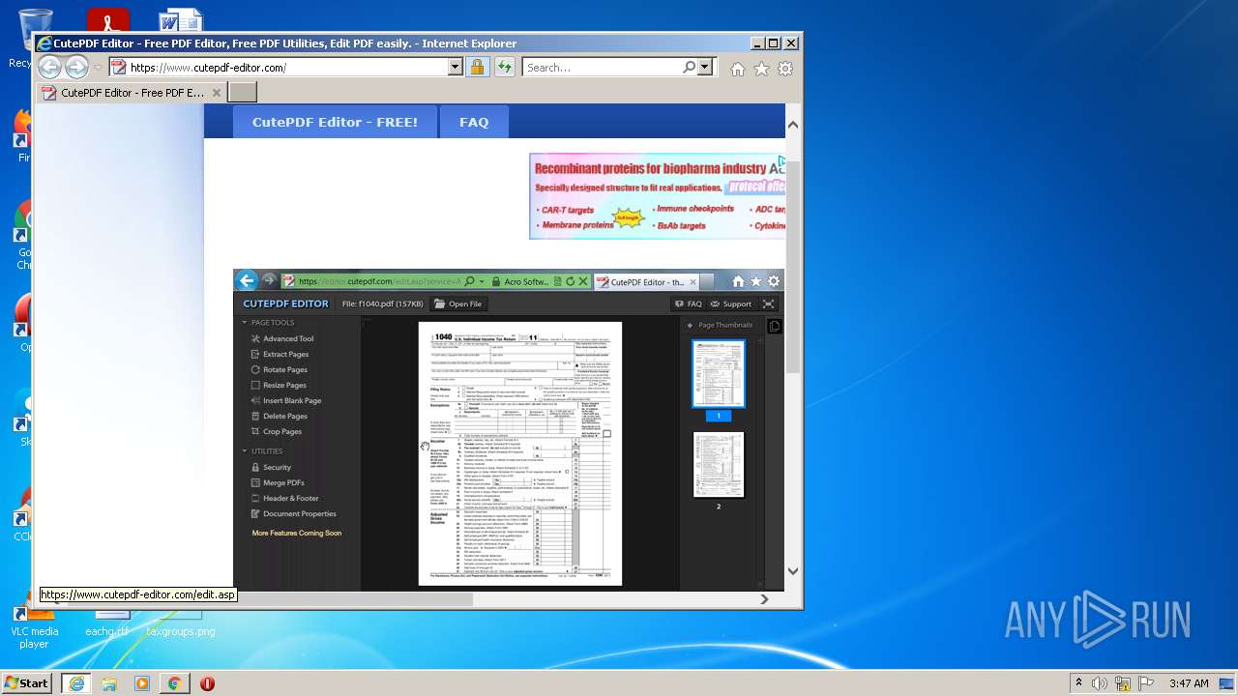
Task: Click the 3:47 AM taskbar clock
Action: click(x=1189, y=682)
